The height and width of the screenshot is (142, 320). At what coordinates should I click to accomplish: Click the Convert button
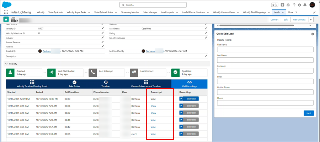[274, 20]
